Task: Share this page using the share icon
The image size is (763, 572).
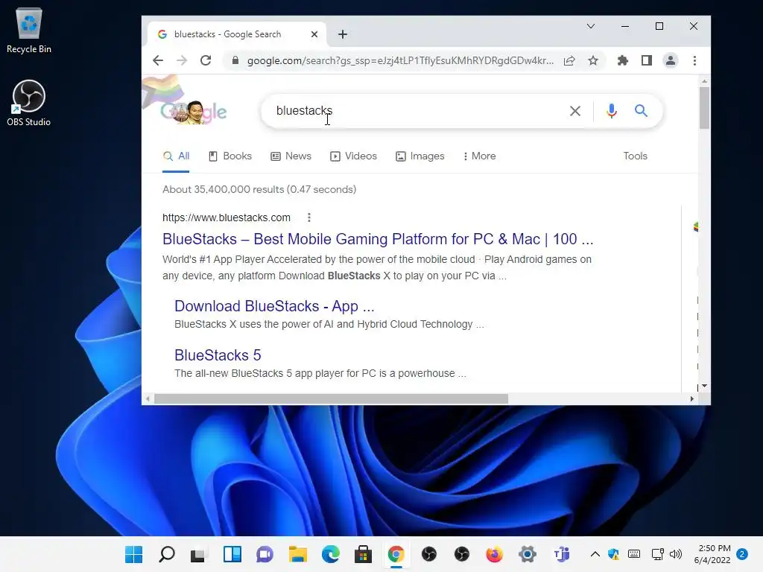Action: (569, 60)
